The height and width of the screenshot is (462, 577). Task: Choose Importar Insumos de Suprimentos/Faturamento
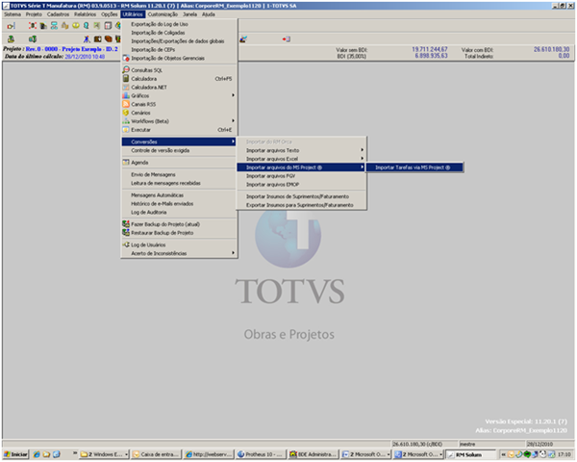click(301, 196)
